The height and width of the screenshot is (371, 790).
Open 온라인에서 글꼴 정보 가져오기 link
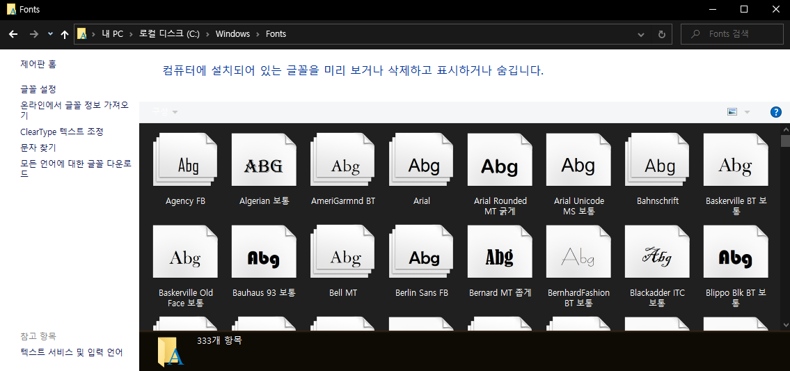point(74,111)
